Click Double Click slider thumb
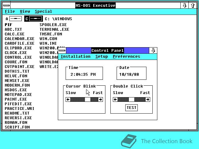Viewport: 199px width, 149px height. click(x=132, y=99)
